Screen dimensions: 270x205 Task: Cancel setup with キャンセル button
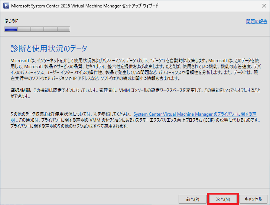253,199
